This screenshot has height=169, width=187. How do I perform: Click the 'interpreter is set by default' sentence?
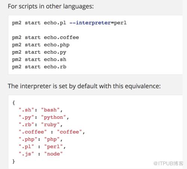(84, 86)
